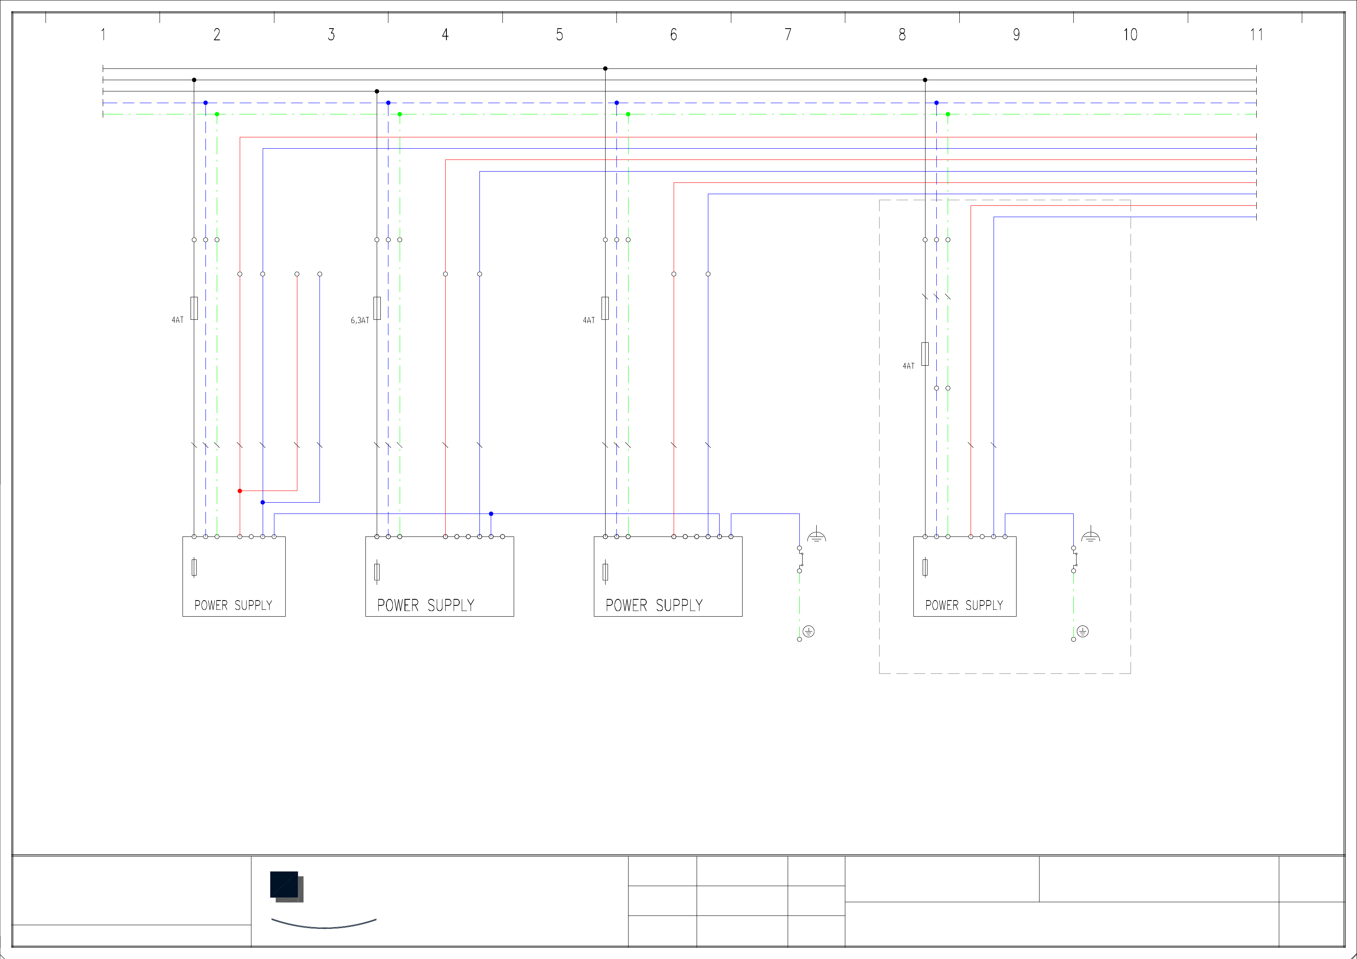Click circled earth symbol inside dashed enclosure
1357x959 pixels.
click(x=1083, y=631)
